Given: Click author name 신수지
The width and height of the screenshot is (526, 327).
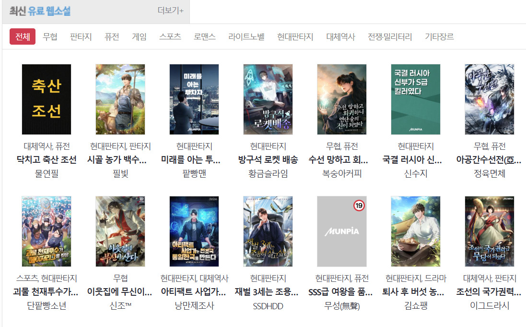Looking at the screenshot, I should point(416,174).
